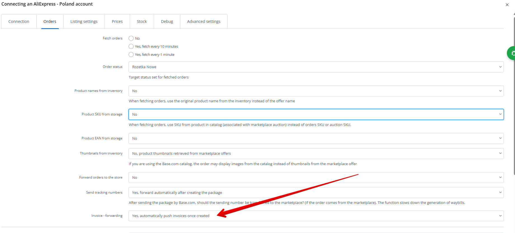Expand Product names from inventory dropdown
Image resolution: width=515 pixels, height=233 pixels.
coord(316,91)
